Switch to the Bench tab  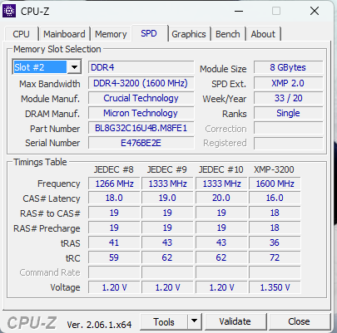(x=228, y=34)
